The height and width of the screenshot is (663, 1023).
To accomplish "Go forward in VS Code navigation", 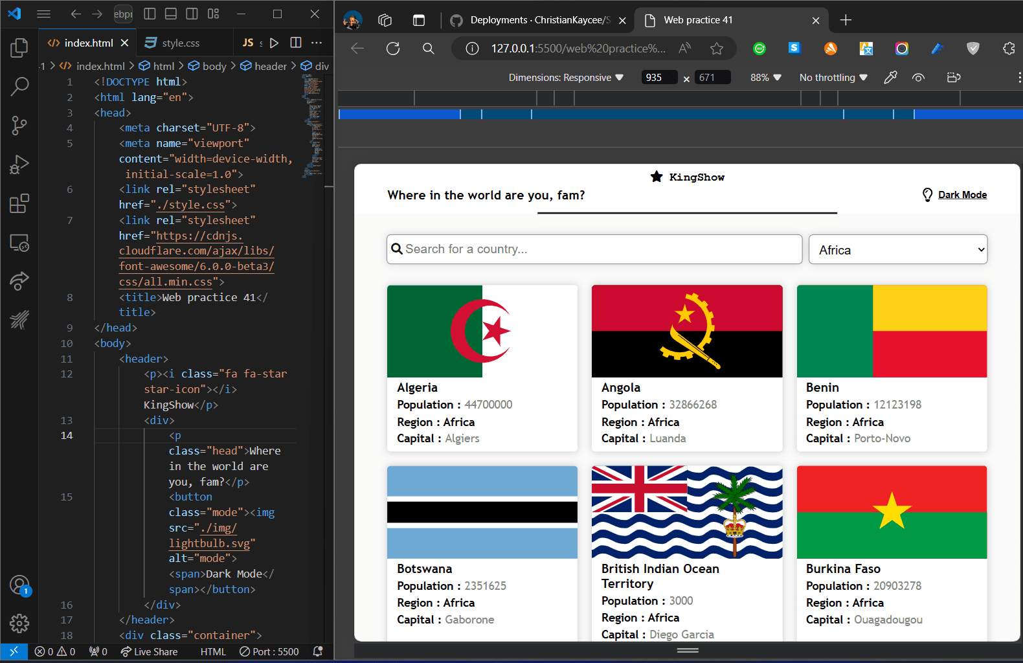I will coord(97,14).
